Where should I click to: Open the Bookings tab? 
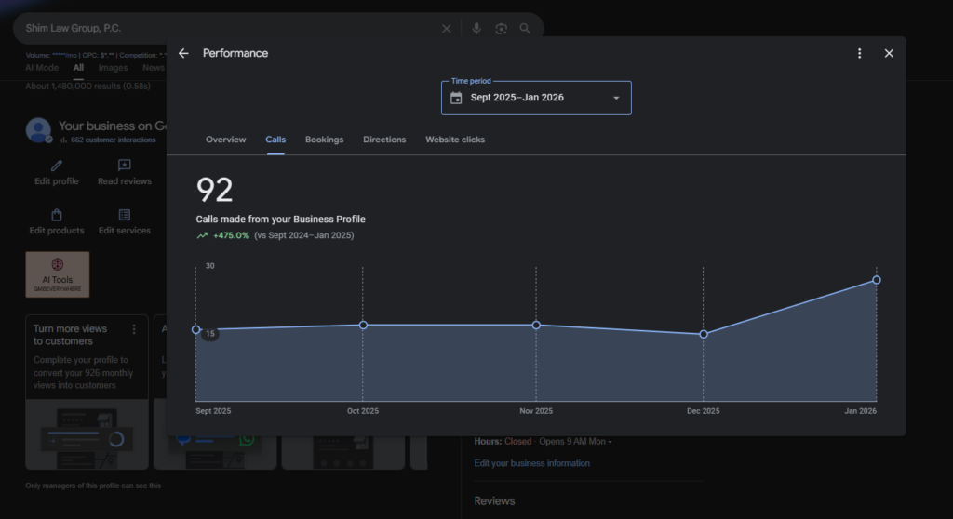point(324,140)
